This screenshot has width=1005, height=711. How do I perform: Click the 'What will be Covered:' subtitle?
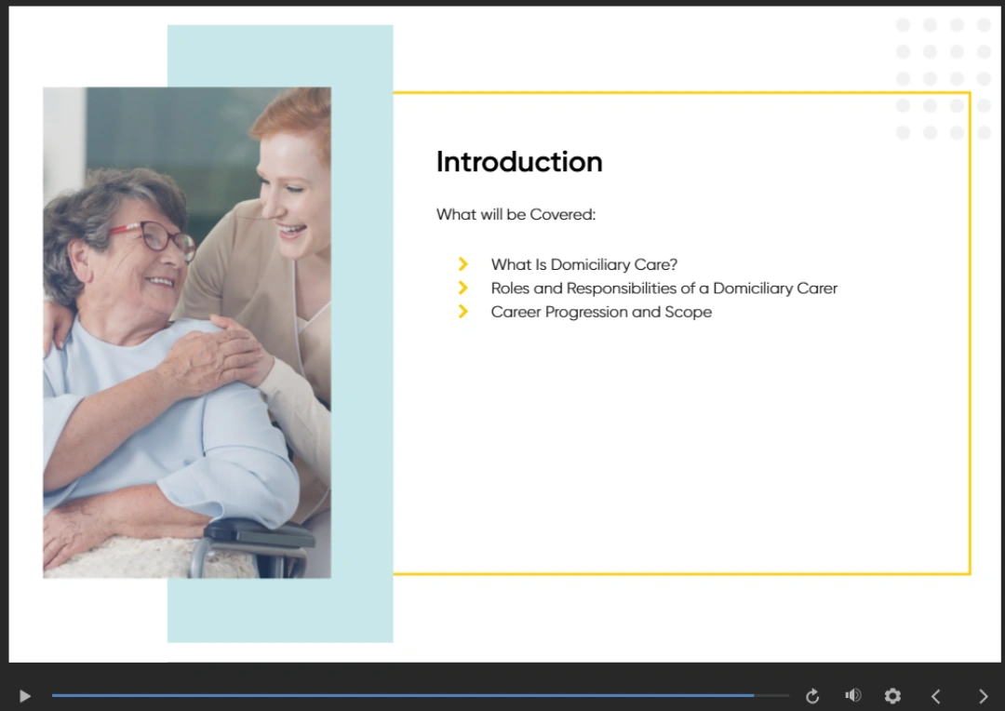coord(516,214)
